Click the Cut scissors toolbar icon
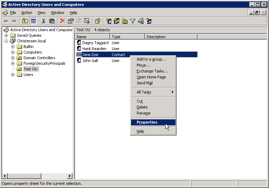 [x=44, y=21]
